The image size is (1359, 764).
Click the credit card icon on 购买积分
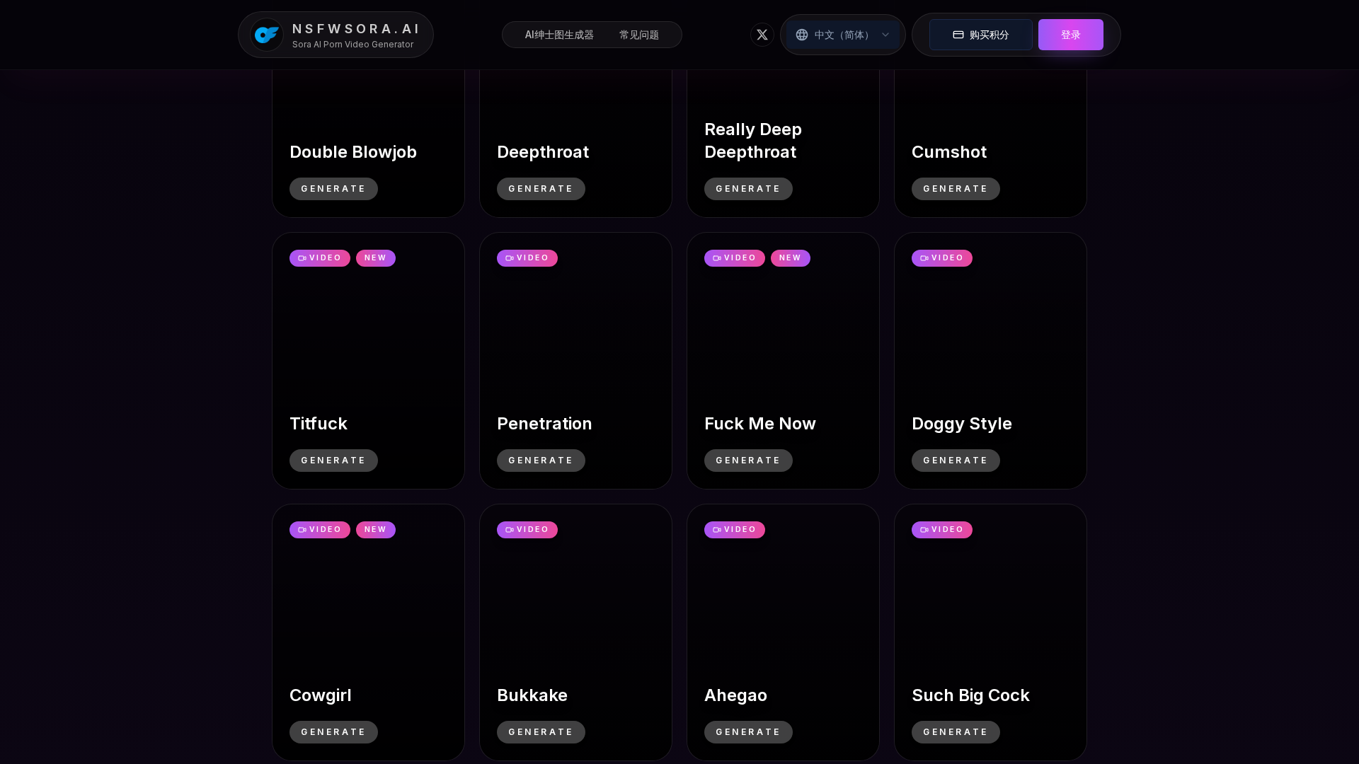[958, 35]
